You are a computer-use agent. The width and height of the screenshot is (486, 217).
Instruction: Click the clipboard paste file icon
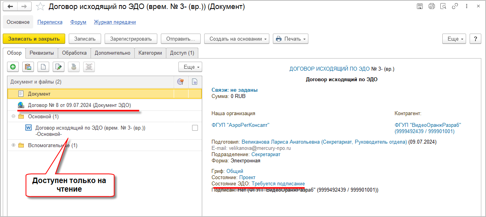click(x=28, y=67)
